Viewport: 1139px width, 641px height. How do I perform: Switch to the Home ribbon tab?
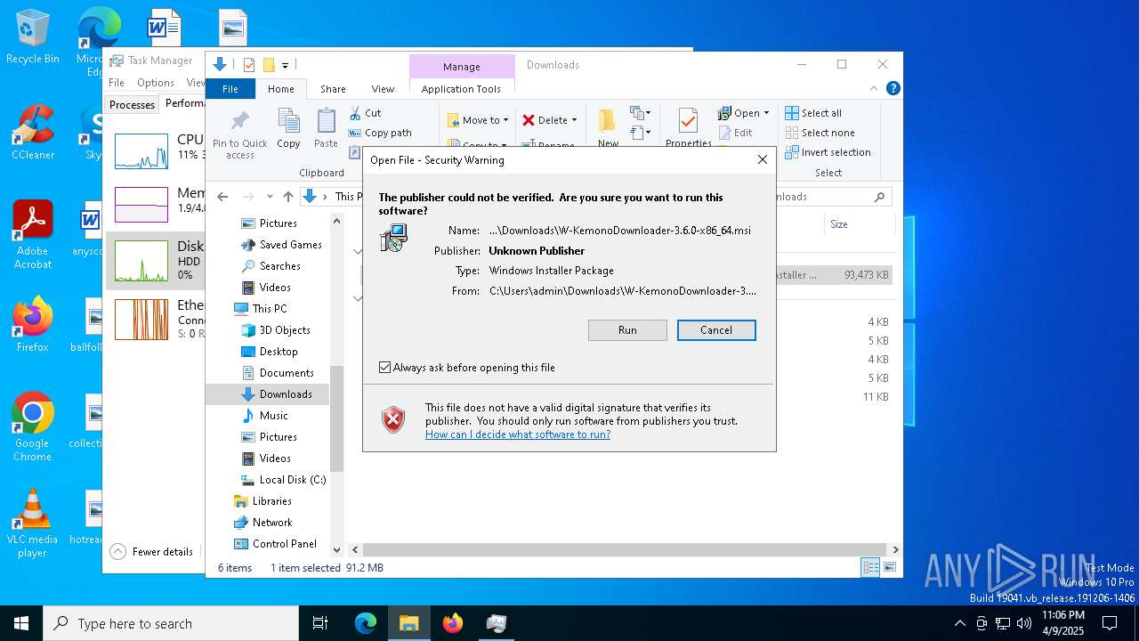point(281,89)
